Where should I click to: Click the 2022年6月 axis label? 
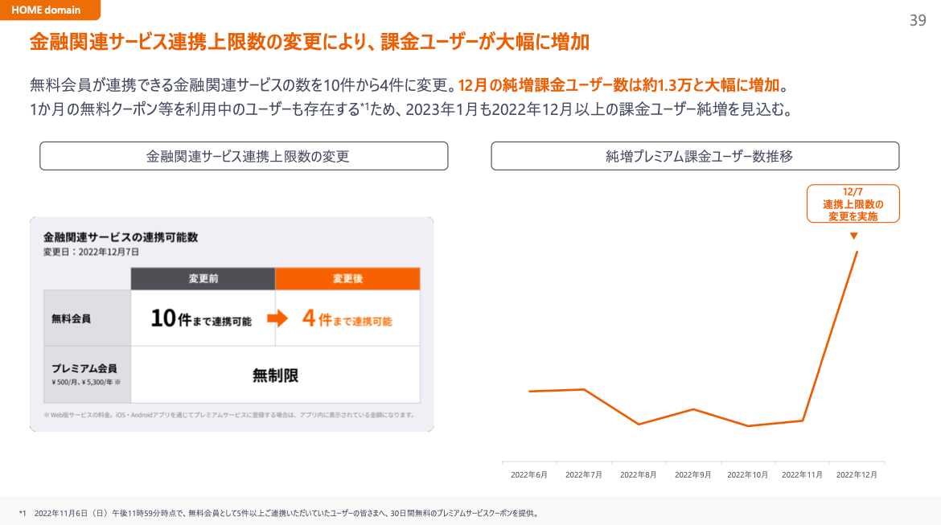[529, 474]
